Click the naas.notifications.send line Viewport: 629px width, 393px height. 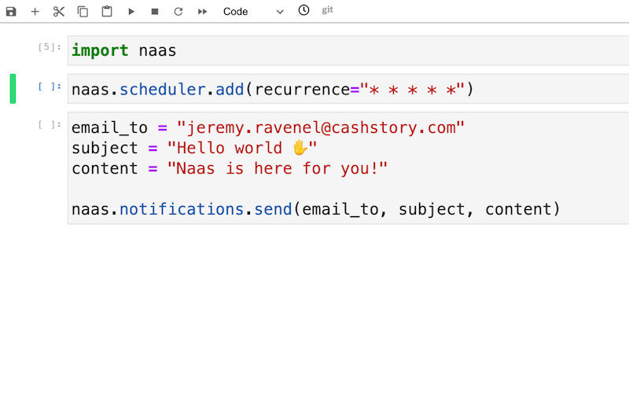pyautogui.click(x=314, y=209)
